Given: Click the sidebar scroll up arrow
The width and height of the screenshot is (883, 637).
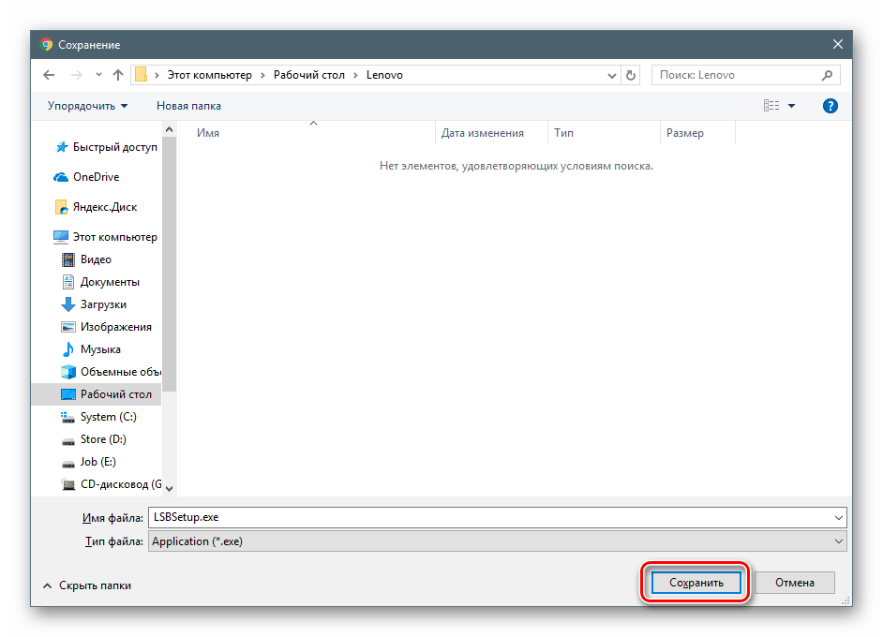Looking at the screenshot, I should pyautogui.click(x=170, y=129).
